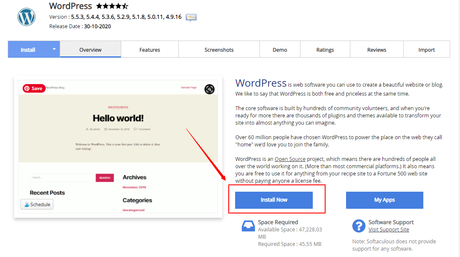Open the Visit Support Site link
This screenshot has width=460, height=257.
click(389, 229)
